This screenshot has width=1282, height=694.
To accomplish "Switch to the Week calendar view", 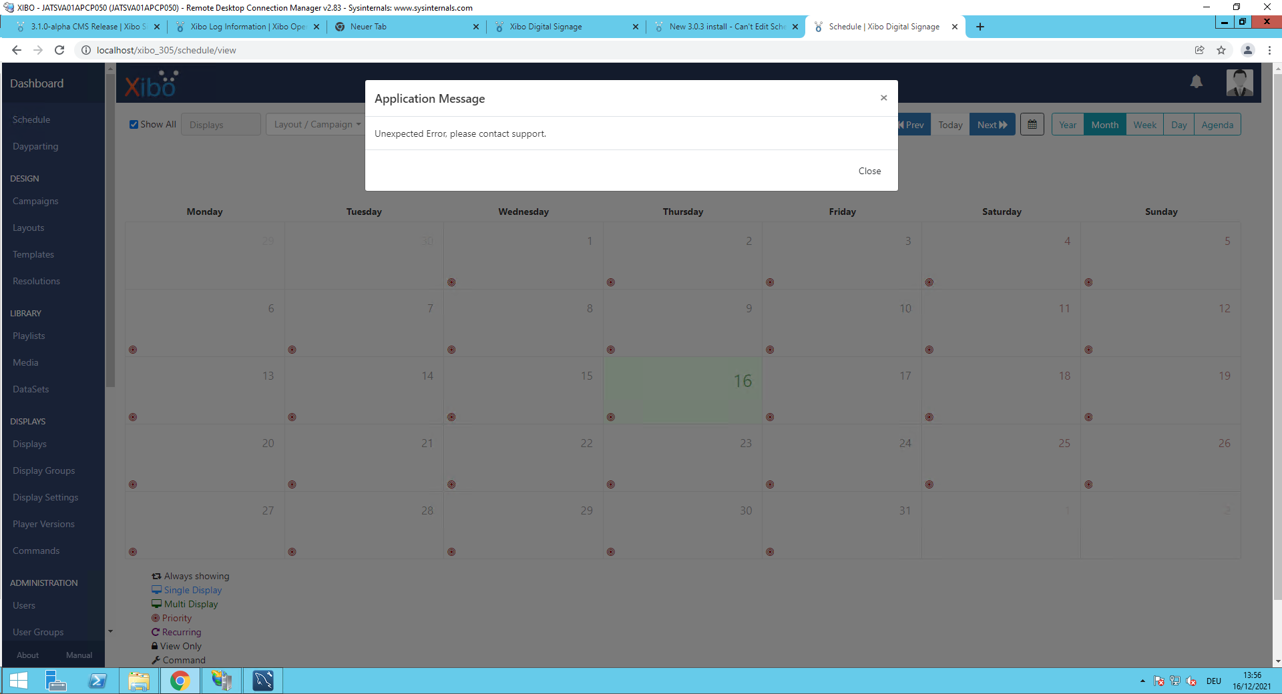I will coord(1144,125).
